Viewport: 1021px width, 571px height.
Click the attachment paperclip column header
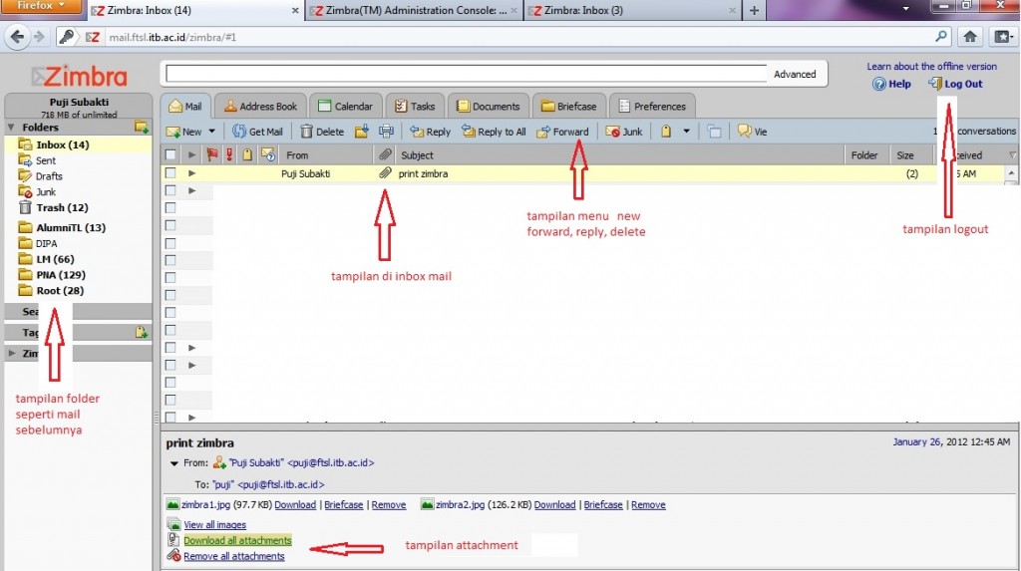tap(384, 154)
